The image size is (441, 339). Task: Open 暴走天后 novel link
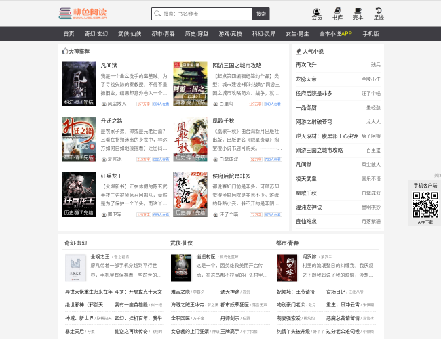[75, 332]
